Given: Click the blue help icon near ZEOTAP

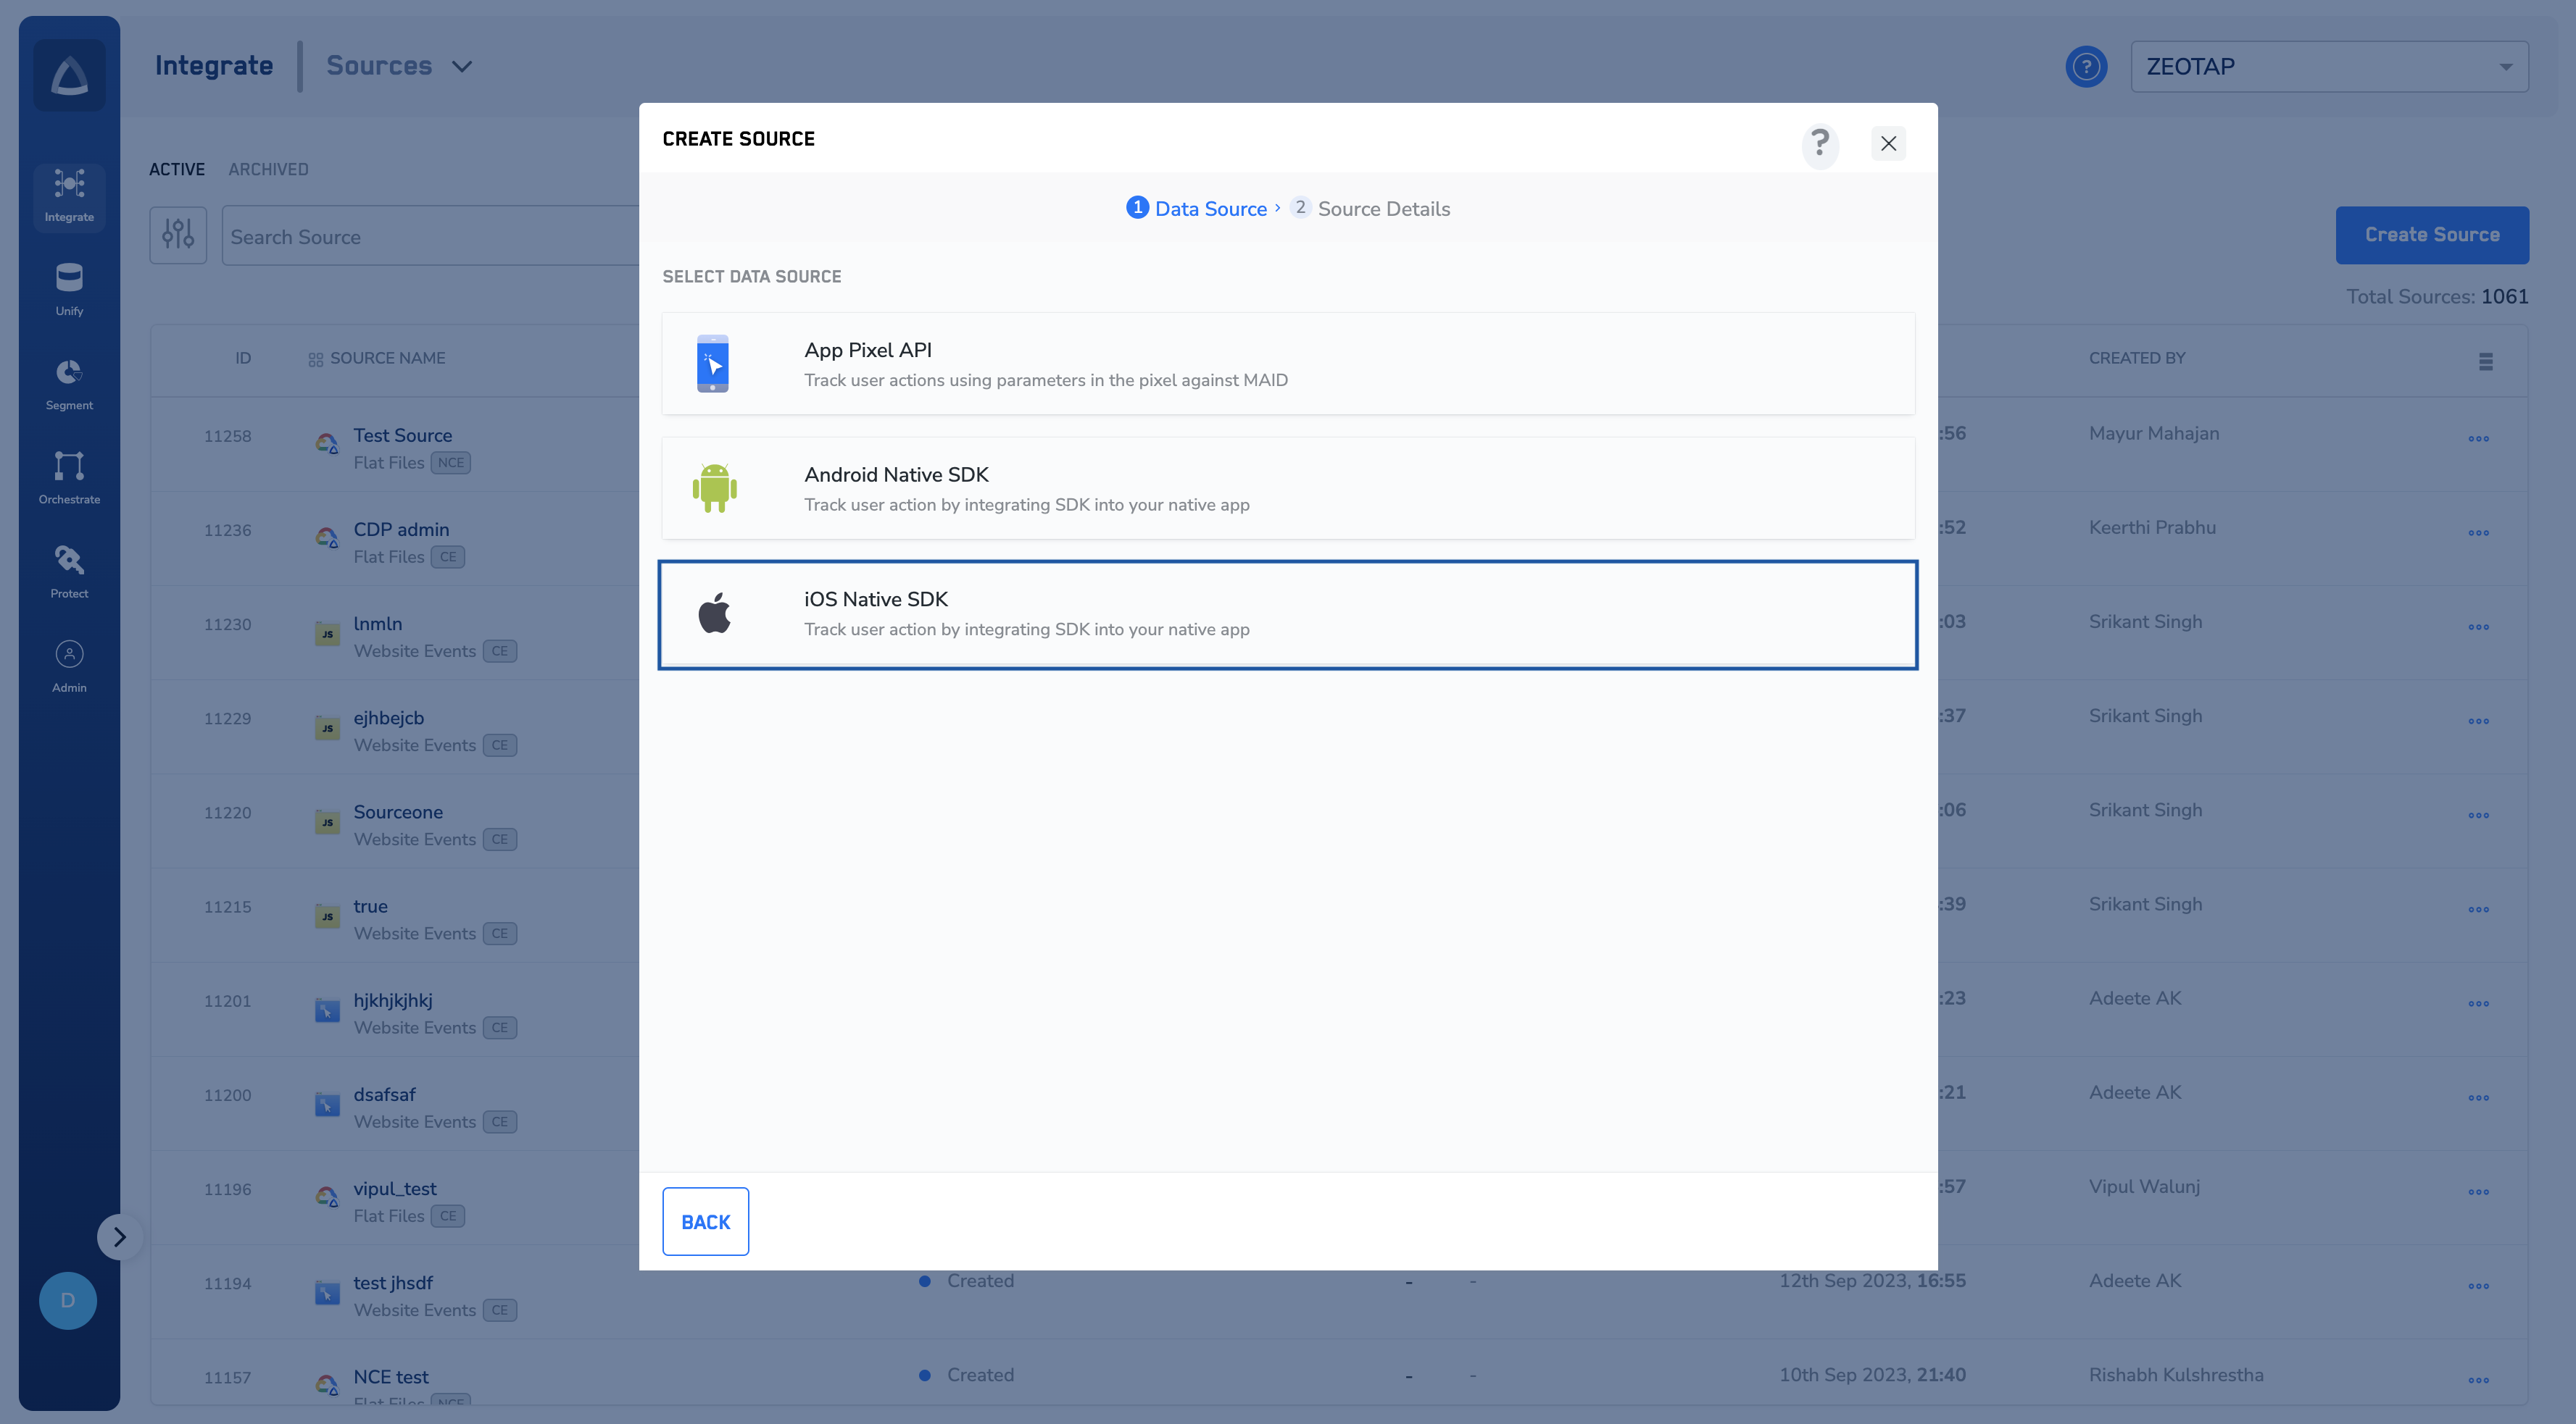Looking at the screenshot, I should [2086, 67].
